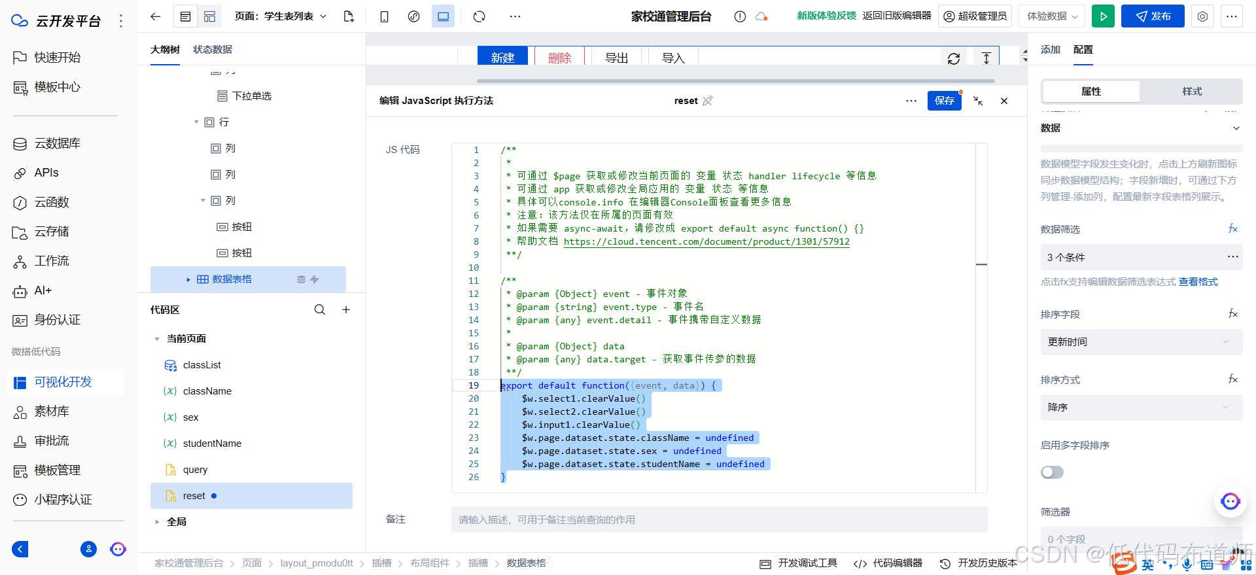The image size is (1256, 575).
Task: Click fx icon for sort field
Action: click(1232, 313)
